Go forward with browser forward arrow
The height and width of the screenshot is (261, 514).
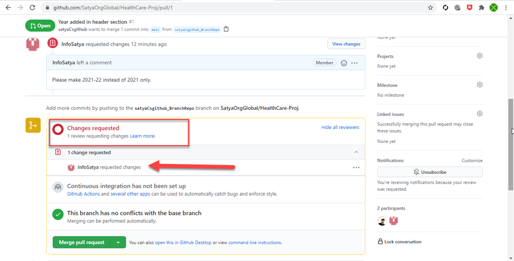point(20,8)
